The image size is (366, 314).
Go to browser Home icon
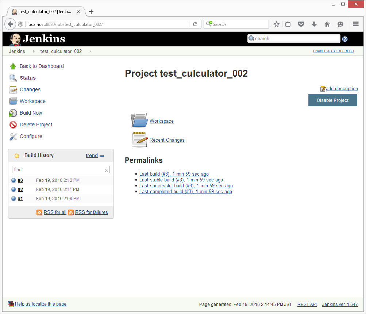tap(327, 24)
